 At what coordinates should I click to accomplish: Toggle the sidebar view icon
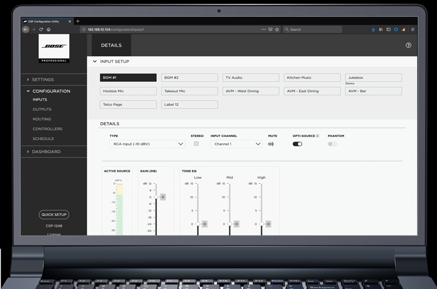(388, 29)
